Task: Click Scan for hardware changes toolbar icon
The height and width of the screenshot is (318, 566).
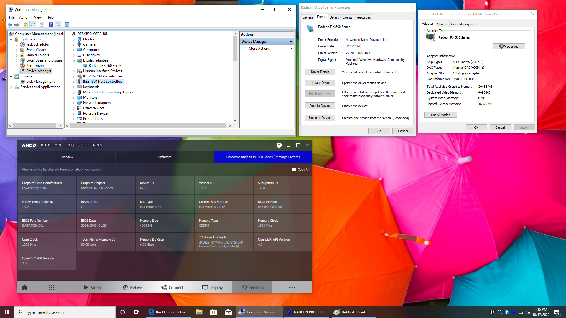Action: tap(67, 25)
